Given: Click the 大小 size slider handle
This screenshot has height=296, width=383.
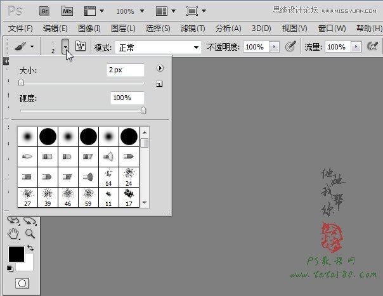Looking at the screenshot, I should (21, 82).
